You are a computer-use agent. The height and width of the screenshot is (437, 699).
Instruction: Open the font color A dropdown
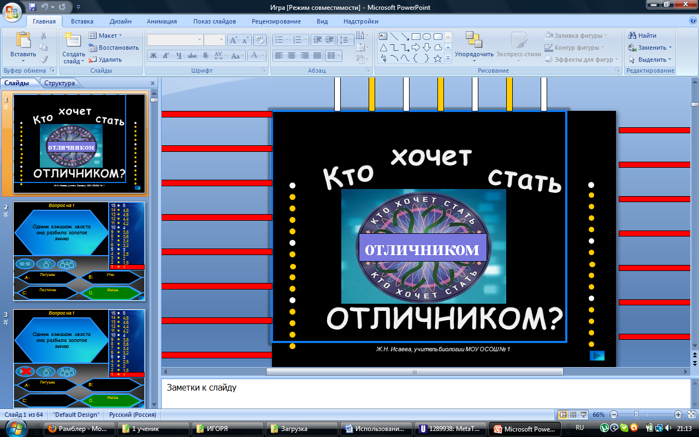point(257,56)
